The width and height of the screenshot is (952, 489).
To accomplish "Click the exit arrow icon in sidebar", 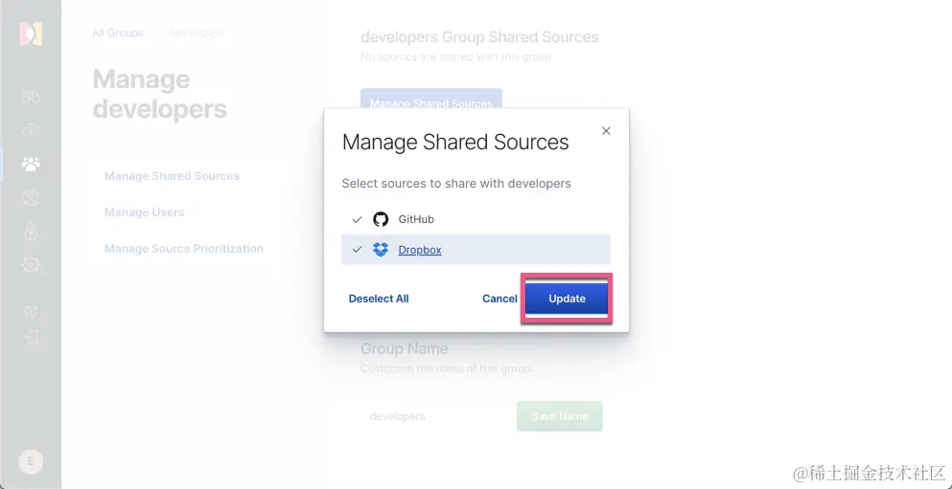I will click(x=32, y=337).
